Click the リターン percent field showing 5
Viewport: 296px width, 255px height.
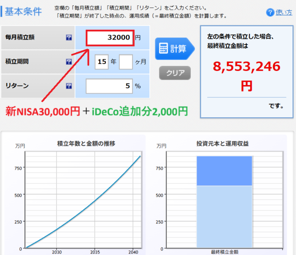tap(109, 86)
